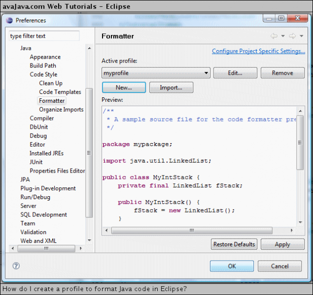The width and height of the screenshot is (313, 295).
Task: Select Code Templates tree item
Action: point(60,92)
